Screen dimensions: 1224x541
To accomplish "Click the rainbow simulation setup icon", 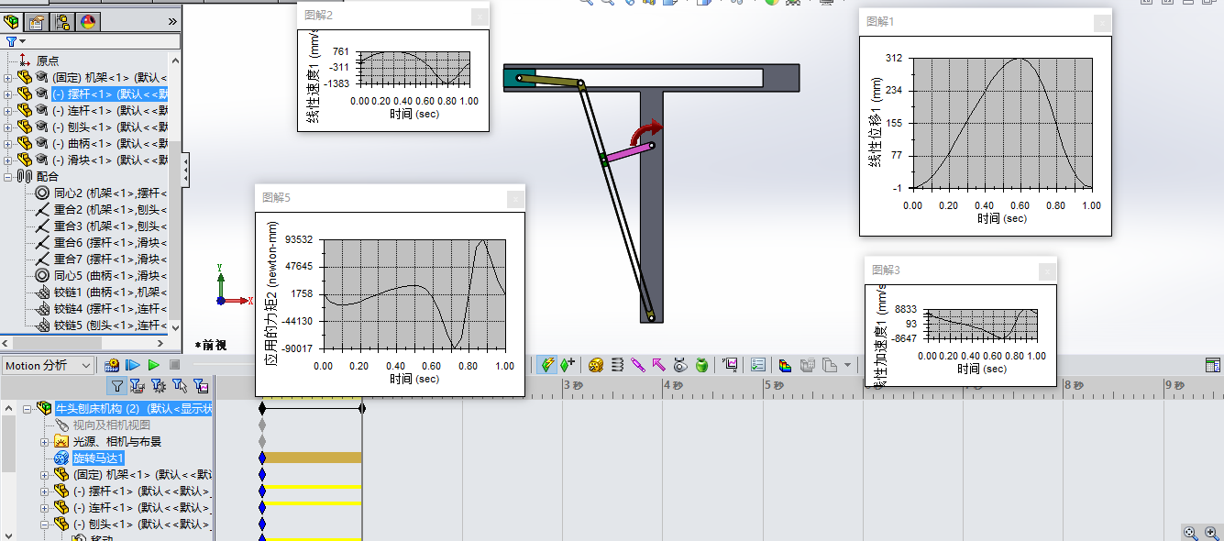I will point(785,365).
